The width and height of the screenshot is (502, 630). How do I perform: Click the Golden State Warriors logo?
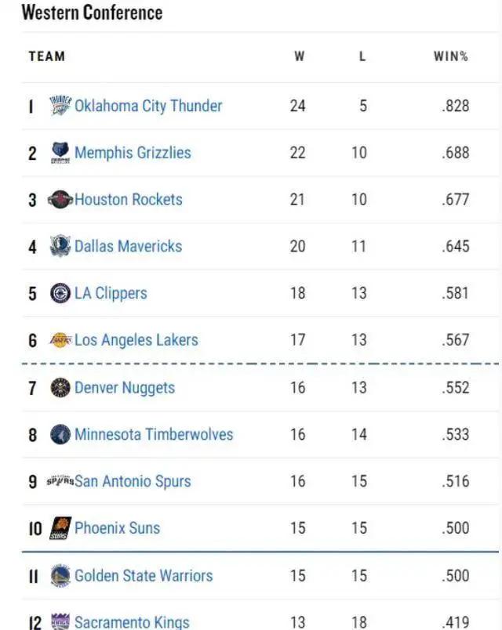(x=60, y=576)
